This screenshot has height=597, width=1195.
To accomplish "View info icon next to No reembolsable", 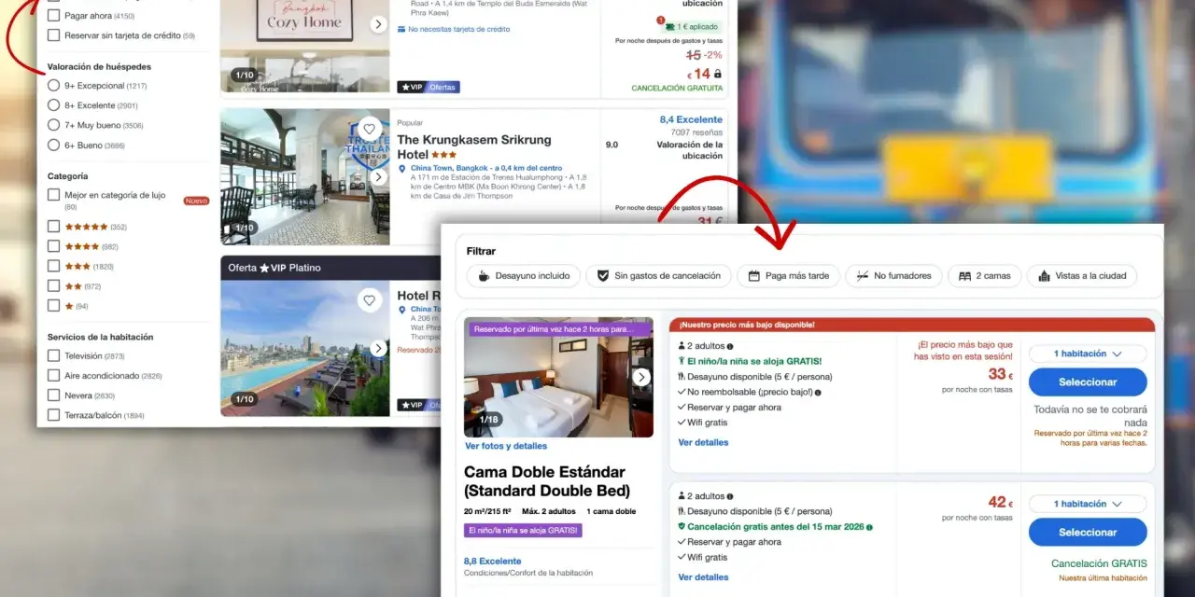I will coord(818,393).
